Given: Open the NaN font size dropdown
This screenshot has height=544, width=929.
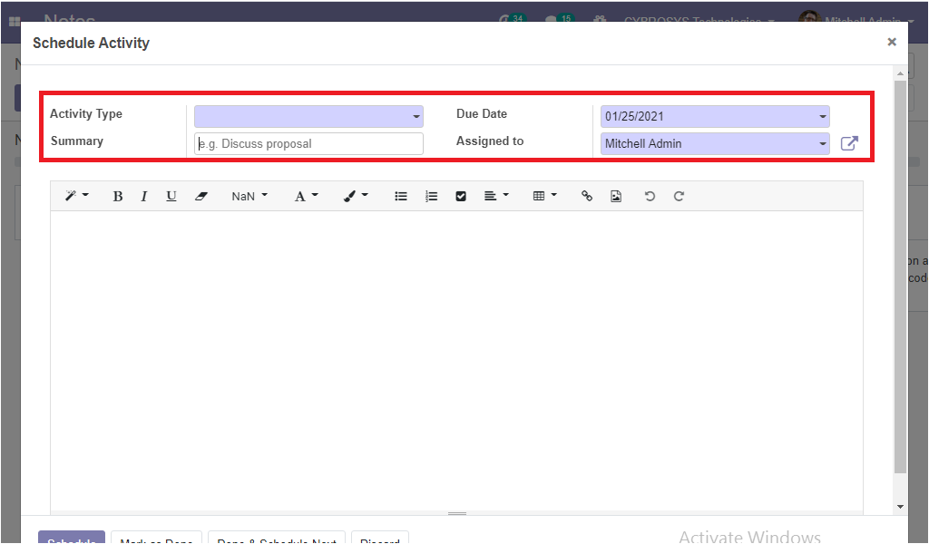Looking at the screenshot, I should 249,196.
